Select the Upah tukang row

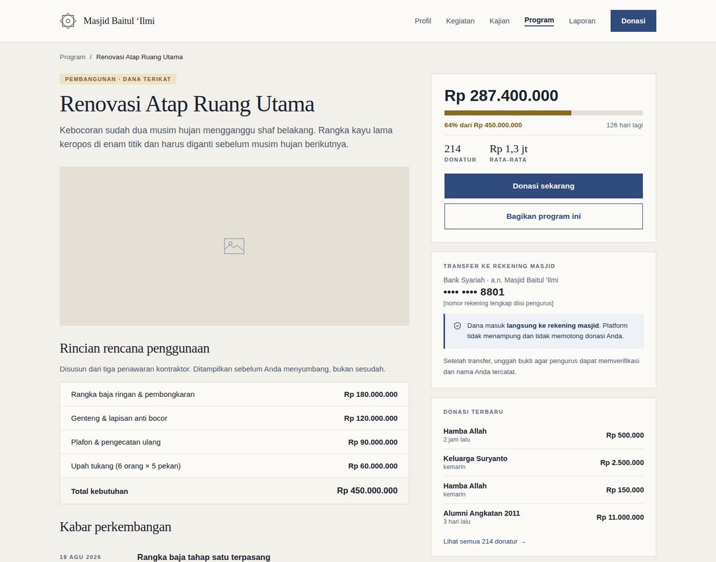click(234, 466)
